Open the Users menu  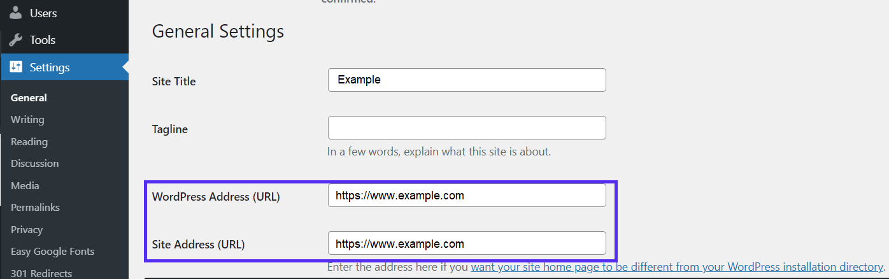43,13
